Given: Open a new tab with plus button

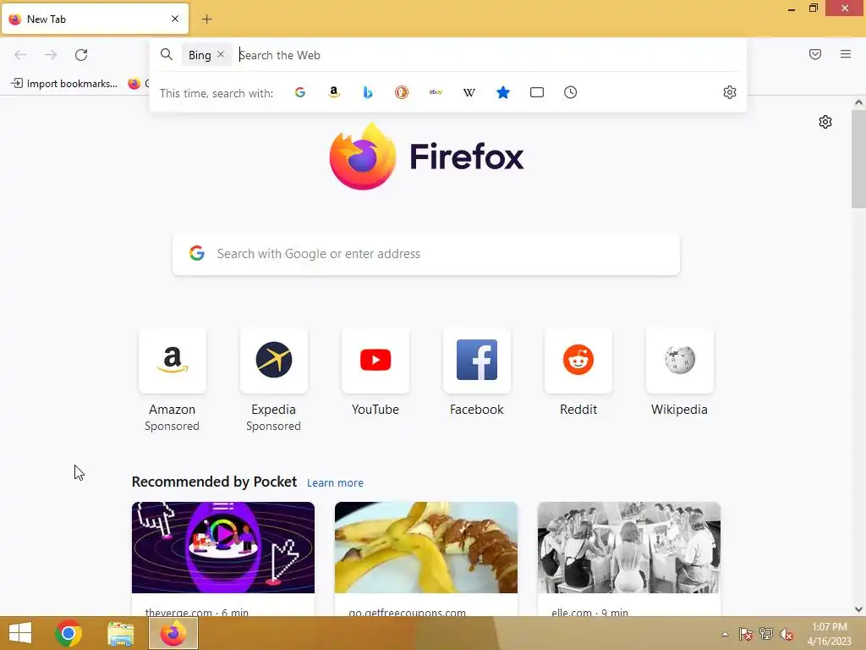Looking at the screenshot, I should pyautogui.click(x=206, y=19).
